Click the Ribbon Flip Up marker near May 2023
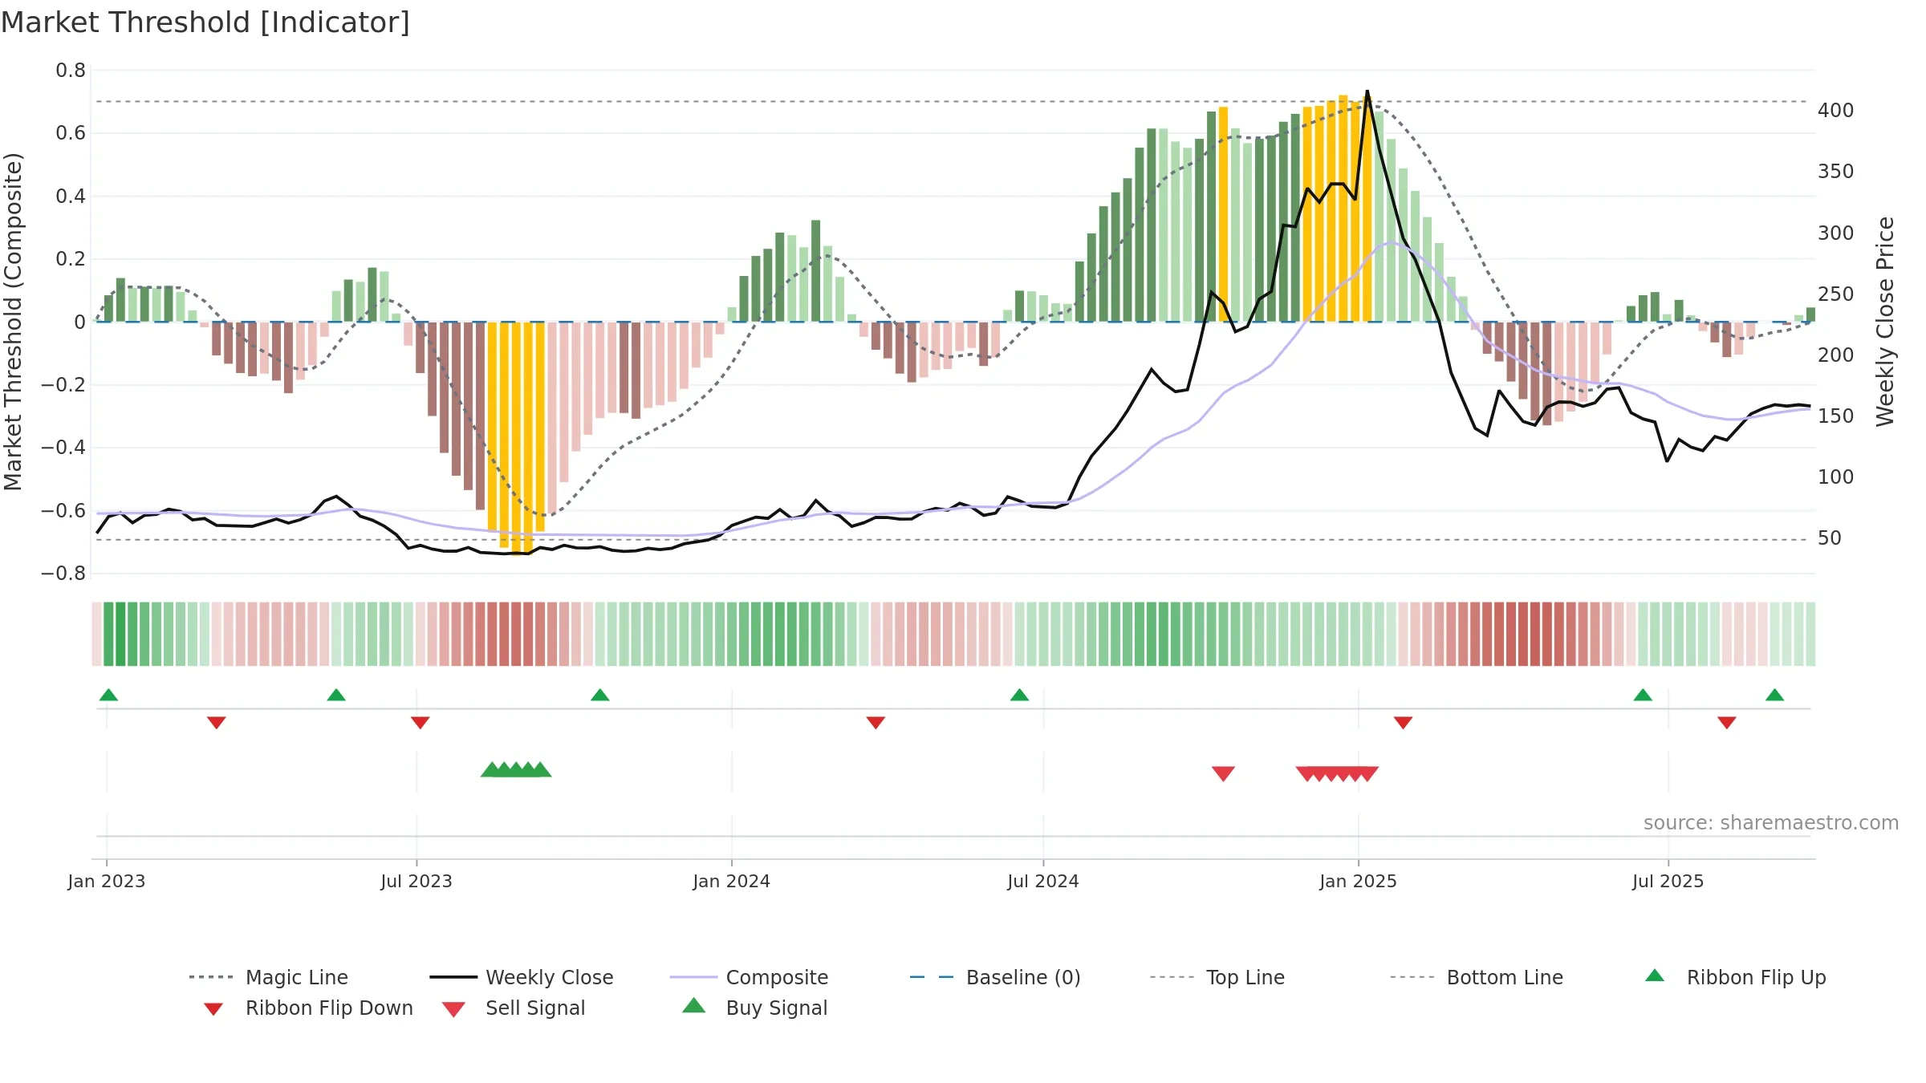The width and height of the screenshot is (1926, 1083). coord(336,695)
